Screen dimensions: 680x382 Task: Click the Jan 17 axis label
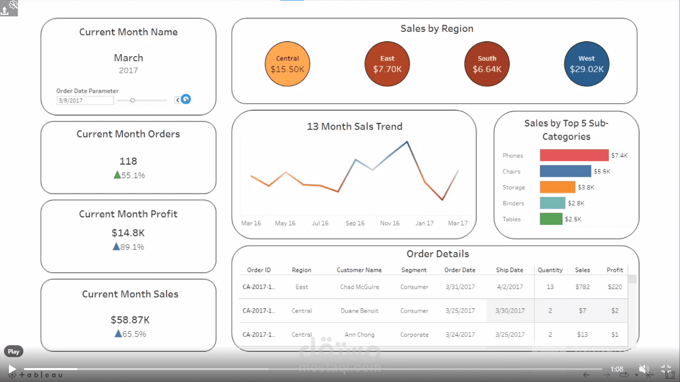[x=424, y=223]
